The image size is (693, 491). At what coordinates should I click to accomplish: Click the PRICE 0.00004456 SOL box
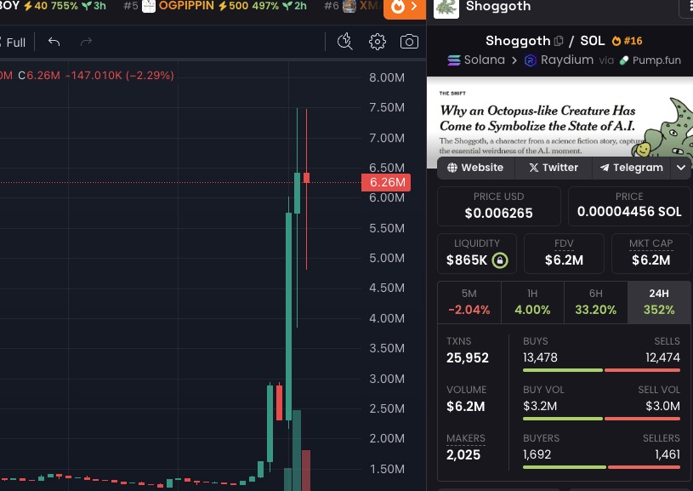pyautogui.click(x=629, y=206)
